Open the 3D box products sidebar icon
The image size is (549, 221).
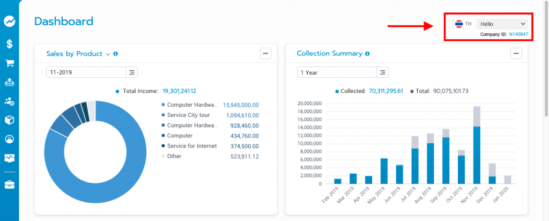[x=9, y=120]
